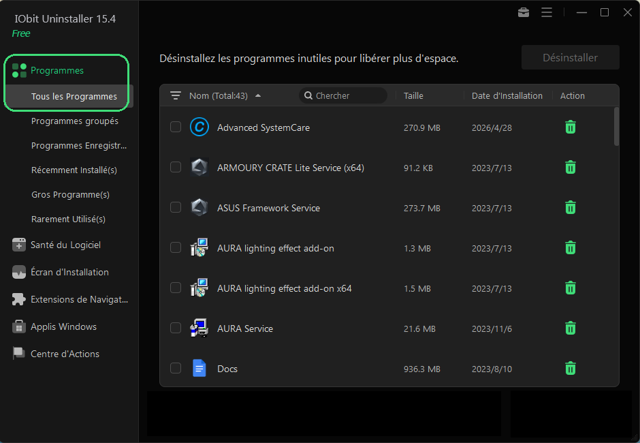Click the AURA lighting effect add-on x64 icon

click(199, 288)
